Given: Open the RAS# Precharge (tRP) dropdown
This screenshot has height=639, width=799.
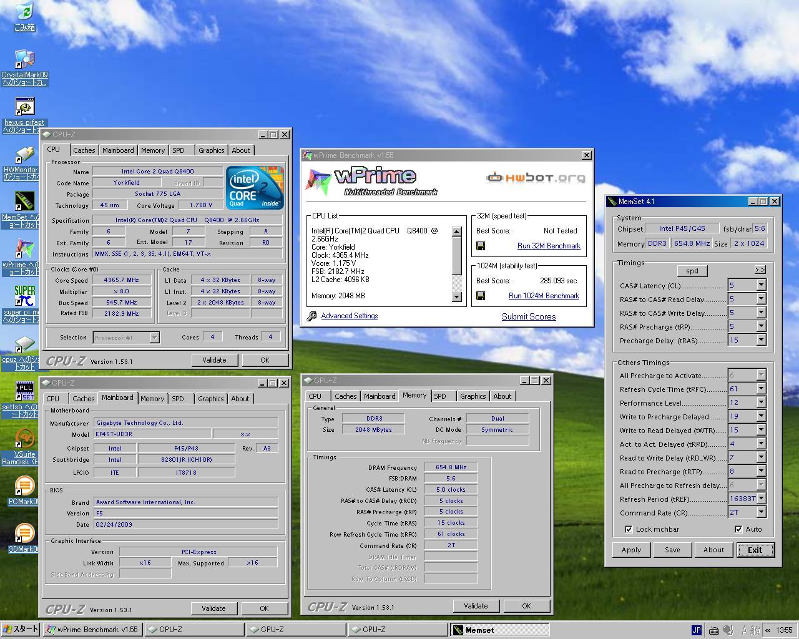Looking at the screenshot, I should pyautogui.click(x=761, y=326).
